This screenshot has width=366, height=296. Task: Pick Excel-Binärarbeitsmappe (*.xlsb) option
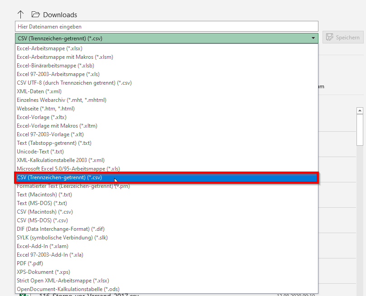(166, 66)
